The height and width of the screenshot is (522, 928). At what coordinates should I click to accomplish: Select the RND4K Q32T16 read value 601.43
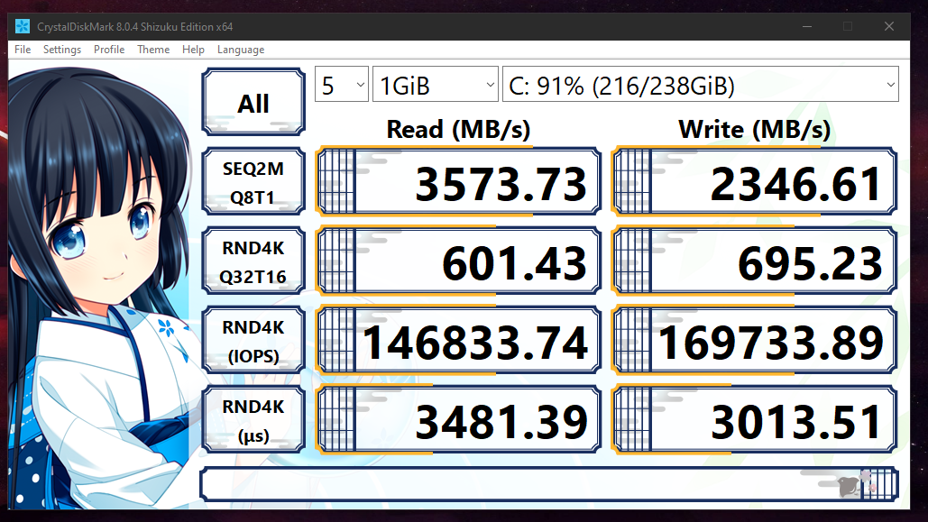click(x=459, y=261)
